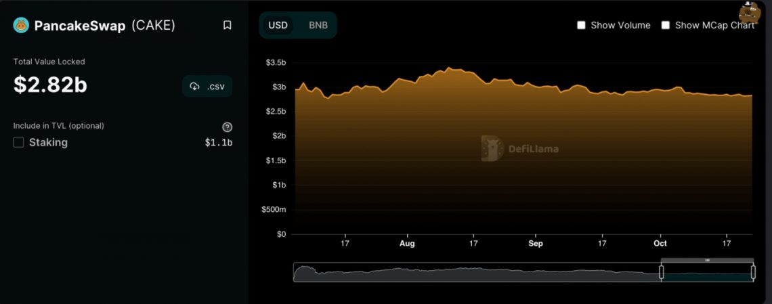
Task: Tick the Show MCap Chart checkbox
Action: click(666, 25)
